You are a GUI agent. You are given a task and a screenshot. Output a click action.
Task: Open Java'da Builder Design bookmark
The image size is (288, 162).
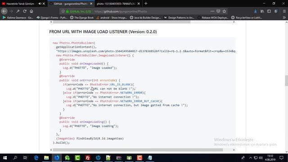[145, 18]
